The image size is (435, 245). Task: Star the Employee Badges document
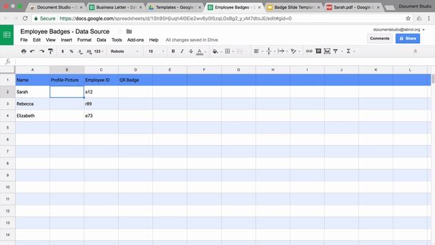pos(120,31)
